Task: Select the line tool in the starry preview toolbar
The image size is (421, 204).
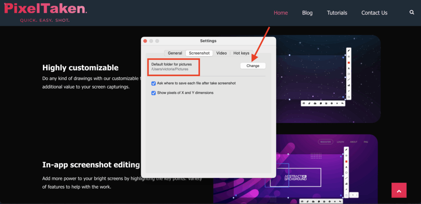Action: point(349,79)
